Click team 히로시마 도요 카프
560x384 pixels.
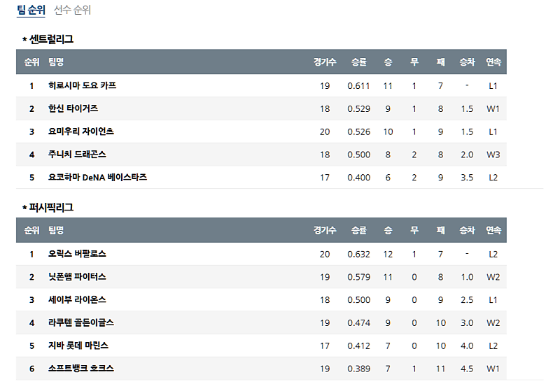(82, 85)
